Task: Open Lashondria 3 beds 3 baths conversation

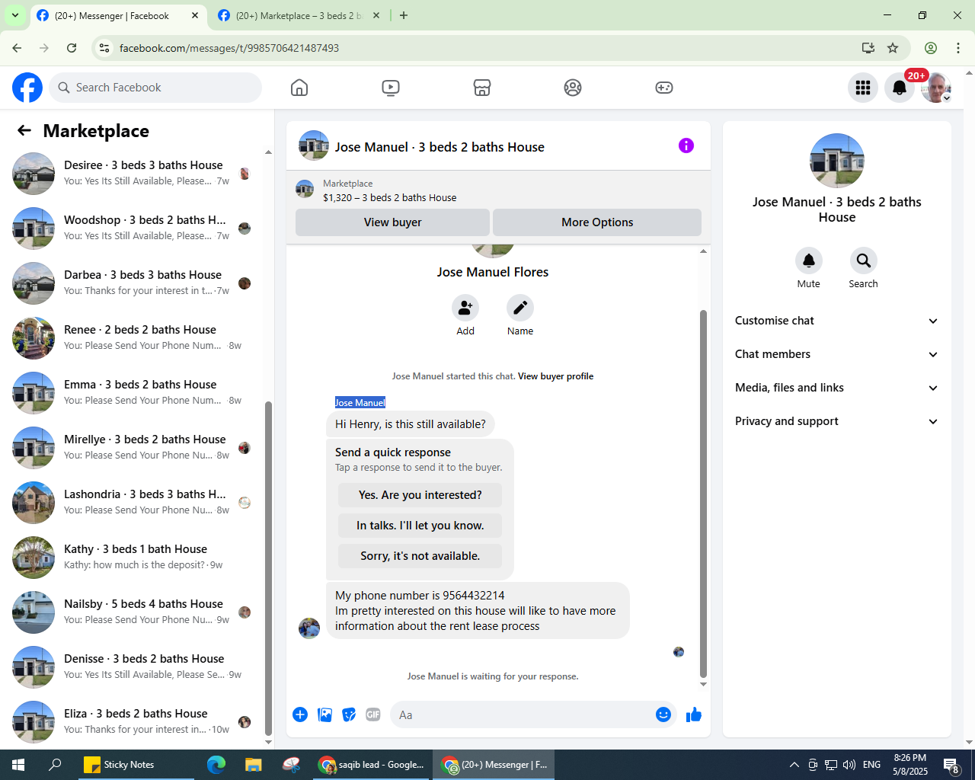Action: (x=134, y=503)
